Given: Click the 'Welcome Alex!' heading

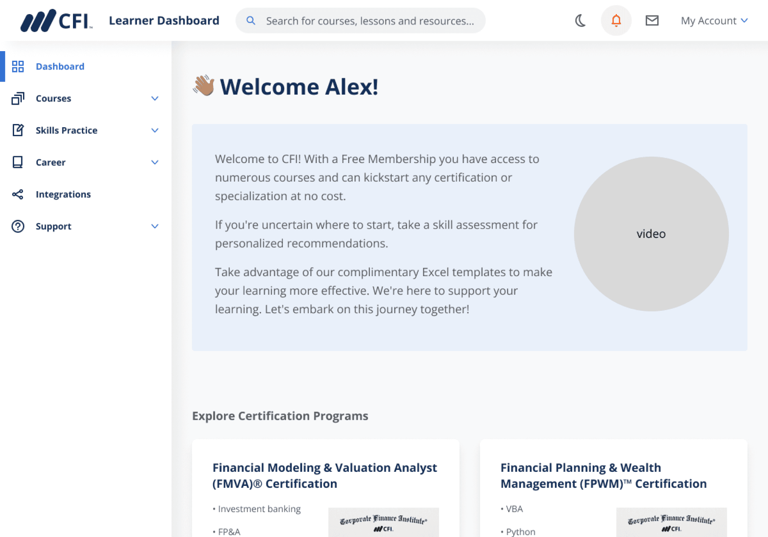Looking at the screenshot, I should [299, 87].
